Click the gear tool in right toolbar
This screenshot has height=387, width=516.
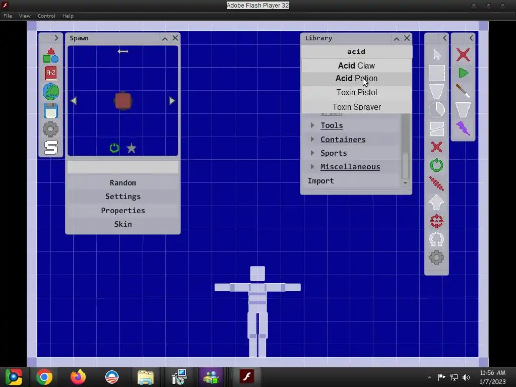pos(437,257)
